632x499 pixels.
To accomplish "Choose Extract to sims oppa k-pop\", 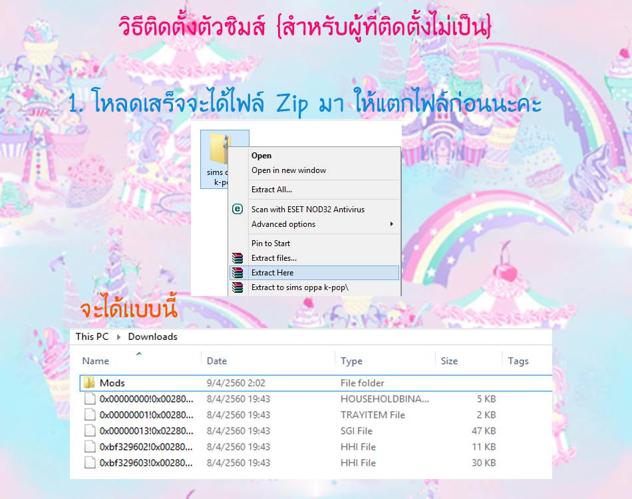I will (300, 287).
